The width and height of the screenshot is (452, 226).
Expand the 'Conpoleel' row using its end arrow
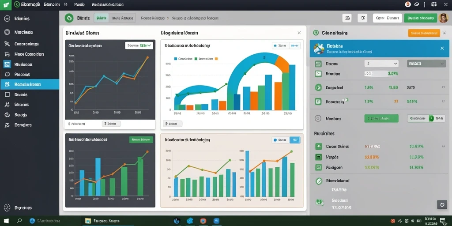(443, 87)
